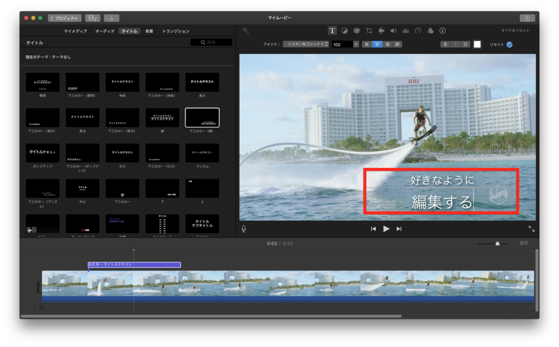Click すべてをリセット button
Viewport: 559px width, 347px height.
coord(515,31)
